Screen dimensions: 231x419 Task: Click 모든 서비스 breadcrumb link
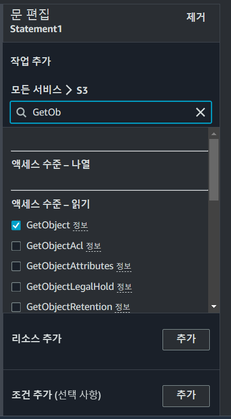pyautogui.click(x=36, y=90)
